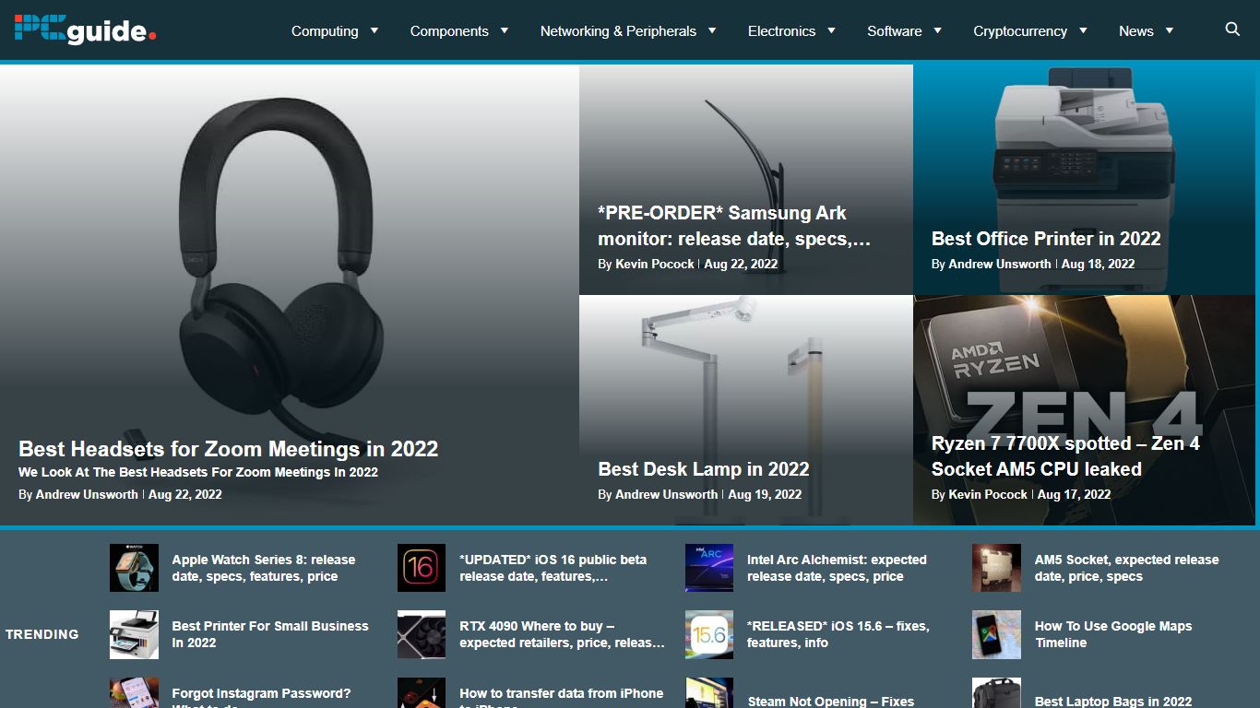1260x708 pixels.
Task: Expand Networking & Peripherals dropdown arrow
Action: pyautogui.click(x=712, y=30)
